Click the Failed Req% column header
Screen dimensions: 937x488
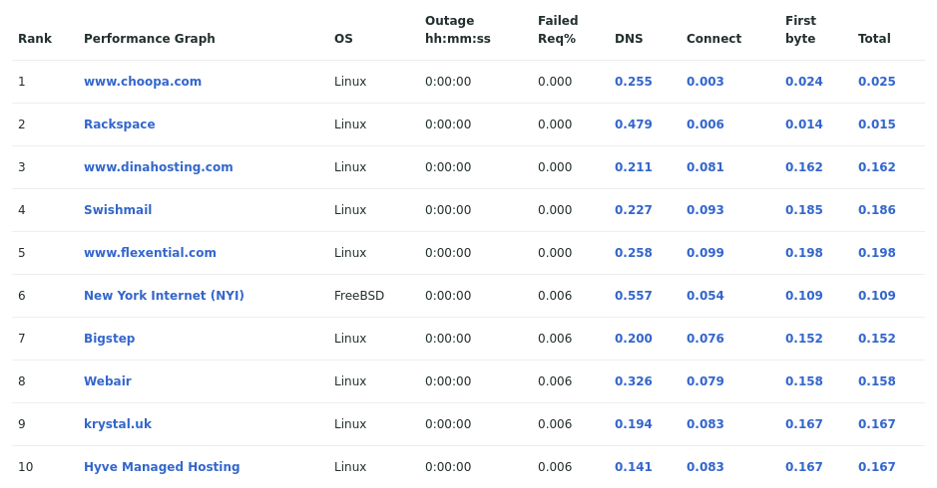coord(558,30)
